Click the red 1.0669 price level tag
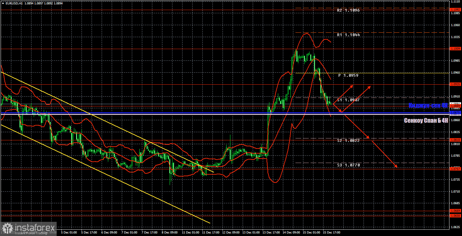 [456, 211]
